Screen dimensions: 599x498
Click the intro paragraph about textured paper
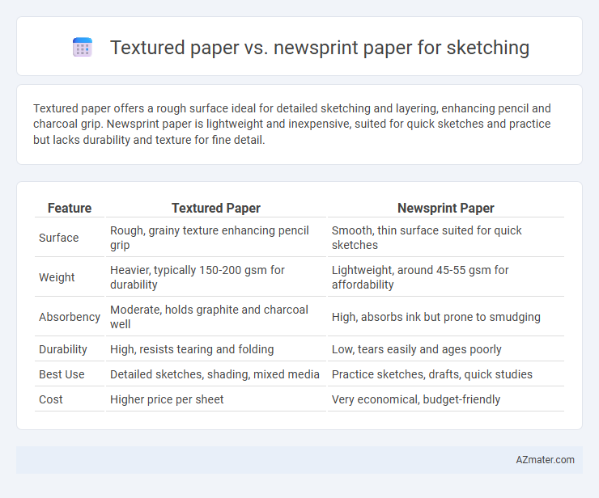point(292,124)
